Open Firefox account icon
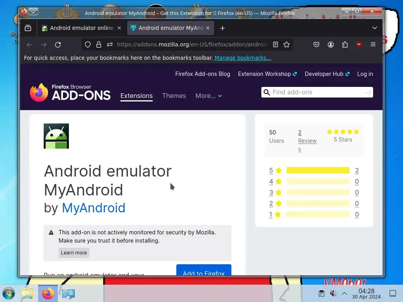This screenshot has height=302, width=403. pos(331,45)
